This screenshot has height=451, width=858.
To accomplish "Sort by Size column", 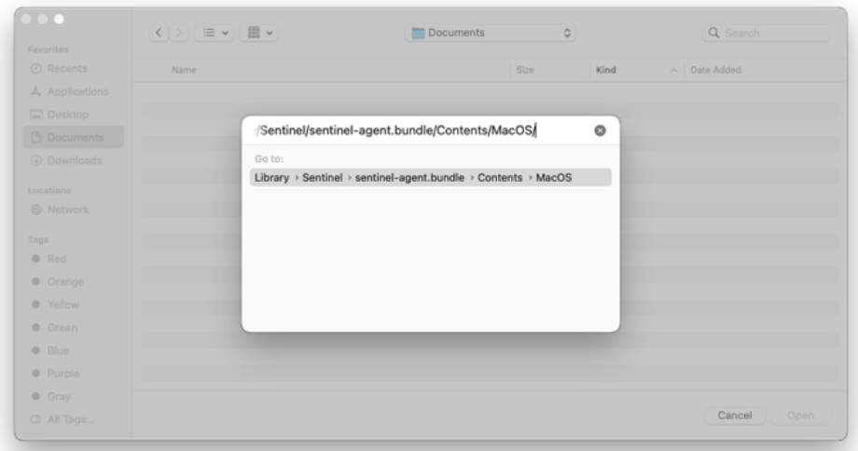I will point(525,70).
